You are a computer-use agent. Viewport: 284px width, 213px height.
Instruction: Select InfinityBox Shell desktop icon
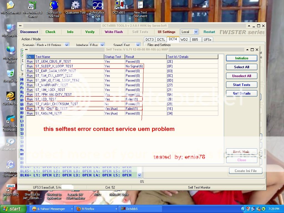coord(97,9)
